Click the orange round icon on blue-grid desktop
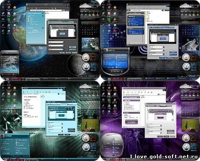Screen dimensions: 200x161 tap(115, 7)
